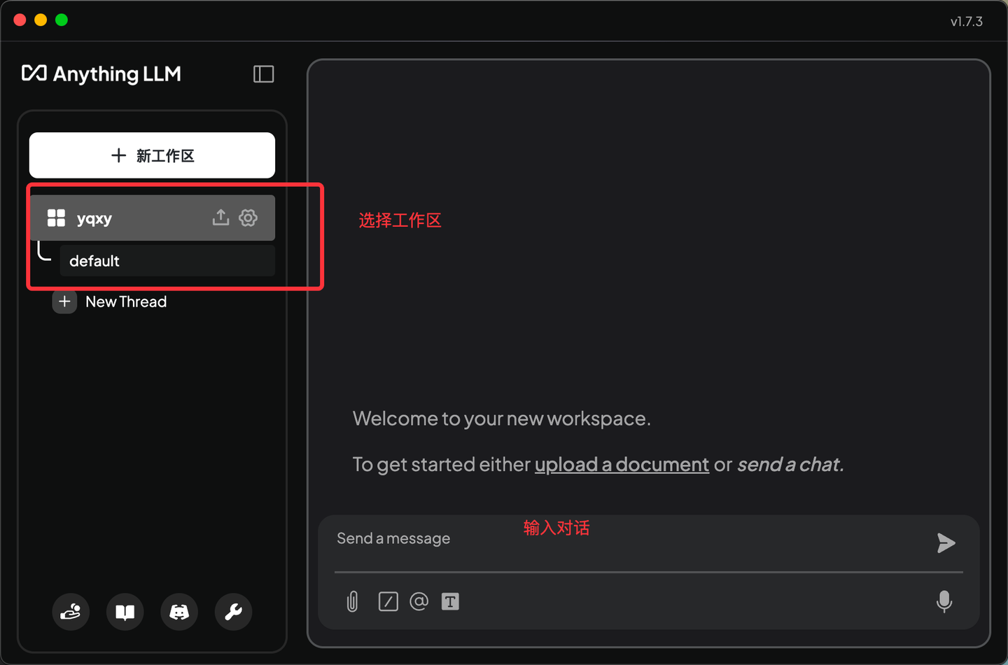The height and width of the screenshot is (665, 1008).
Task: Invoke the agent with the @ icon
Action: click(419, 601)
